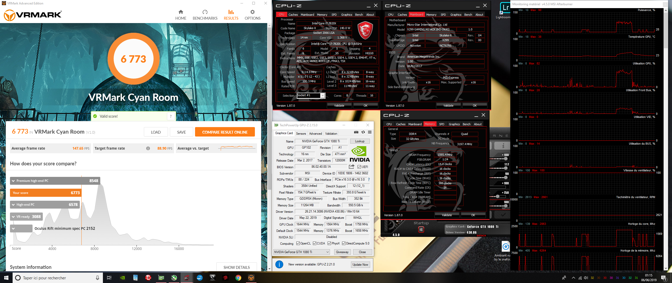672x283 pixels.
Task: Toggle the UEFI checkbox in GPU-Z
Action: click(x=359, y=167)
